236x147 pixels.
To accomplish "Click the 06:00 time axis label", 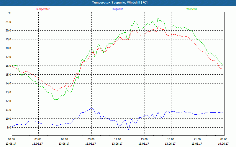I will [x=65, y=139].
